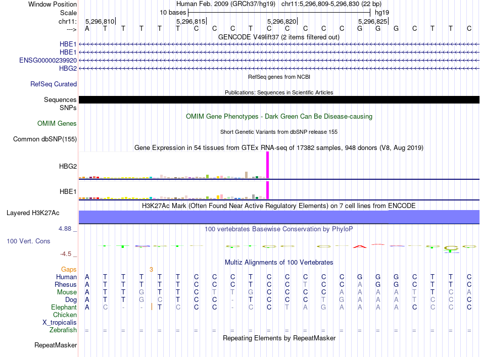Click the HBG2 gene label in GENCODE track
The height and width of the screenshot is (357, 480).
(x=68, y=68)
